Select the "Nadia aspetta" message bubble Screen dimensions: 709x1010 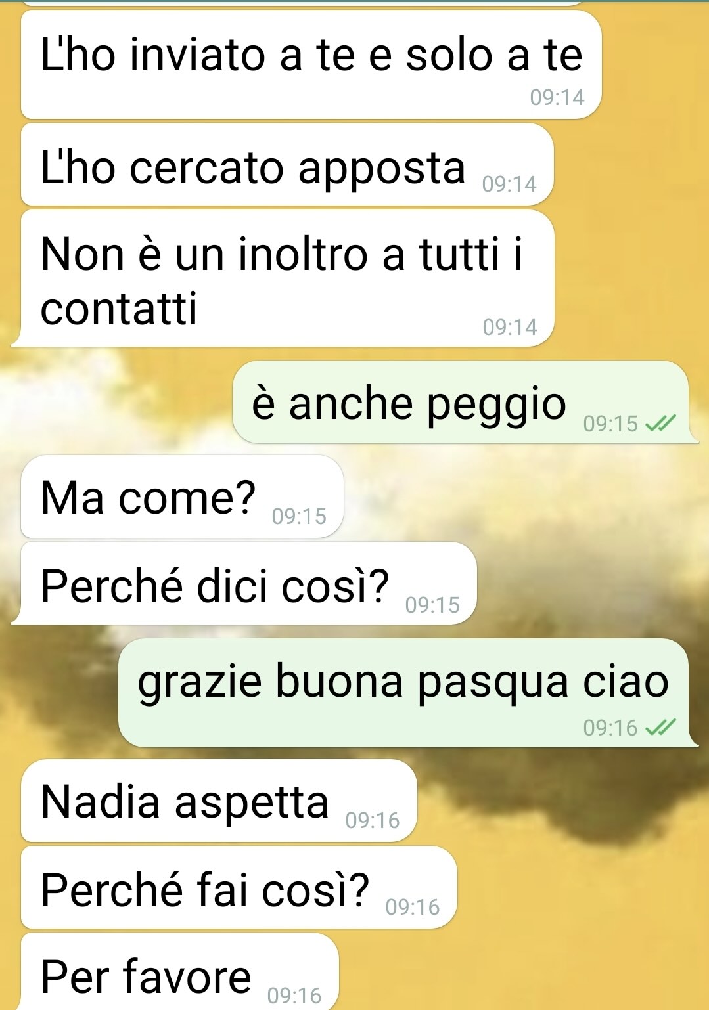click(x=219, y=801)
